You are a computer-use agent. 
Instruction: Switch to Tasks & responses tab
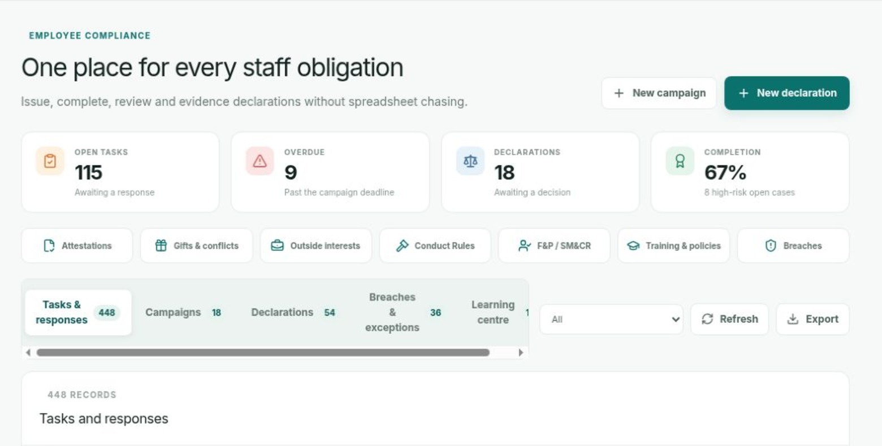pos(78,312)
